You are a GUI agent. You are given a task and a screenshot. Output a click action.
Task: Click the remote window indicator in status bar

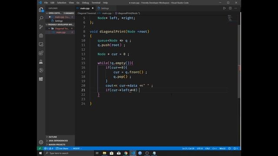[x=40, y=148]
